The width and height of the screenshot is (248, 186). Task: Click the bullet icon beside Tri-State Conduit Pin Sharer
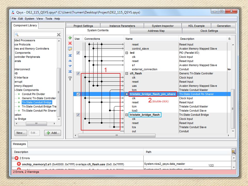(19, 111)
